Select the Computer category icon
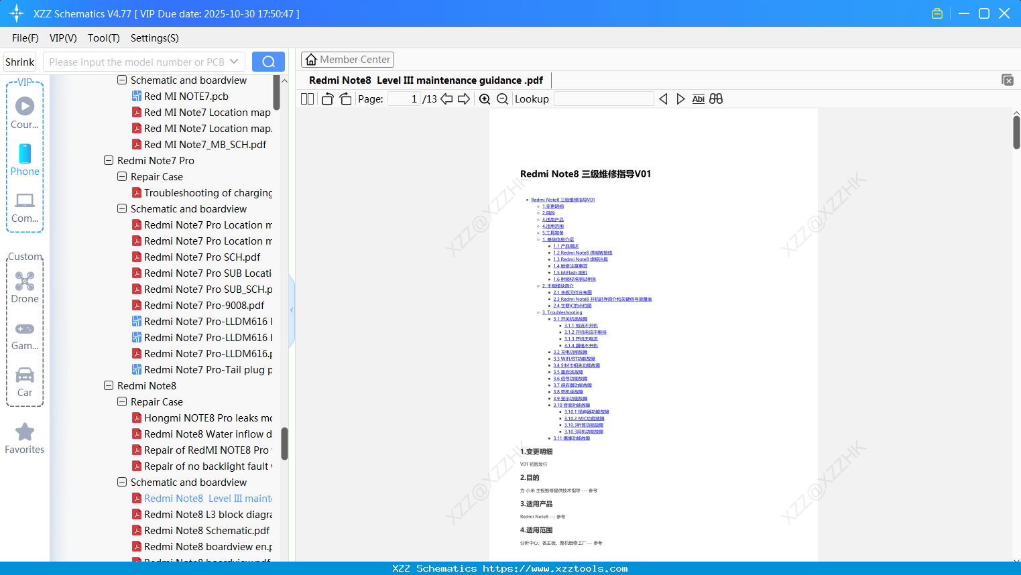 pyautogui.click(x=25, y=208)
